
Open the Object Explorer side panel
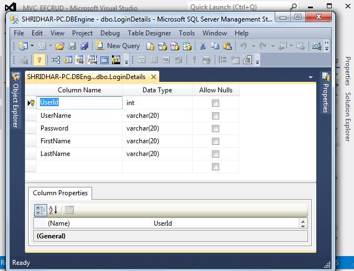(16, 101)
